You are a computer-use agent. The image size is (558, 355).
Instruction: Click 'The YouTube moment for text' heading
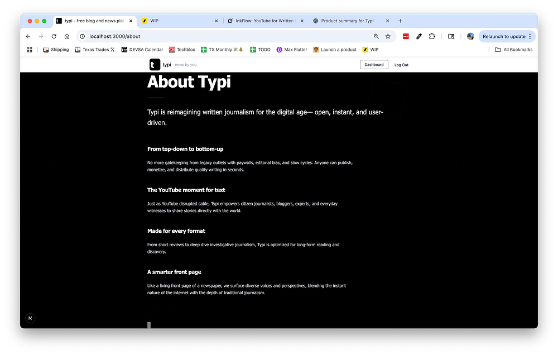point(186,190)
